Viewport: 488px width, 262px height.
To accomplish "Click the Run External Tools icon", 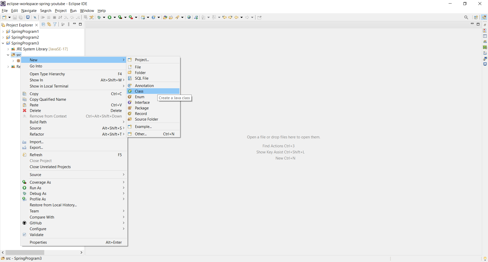I will point(131,17).
